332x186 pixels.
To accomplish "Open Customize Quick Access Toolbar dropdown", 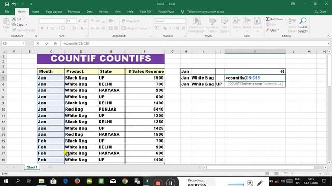I will pos(31,4).
